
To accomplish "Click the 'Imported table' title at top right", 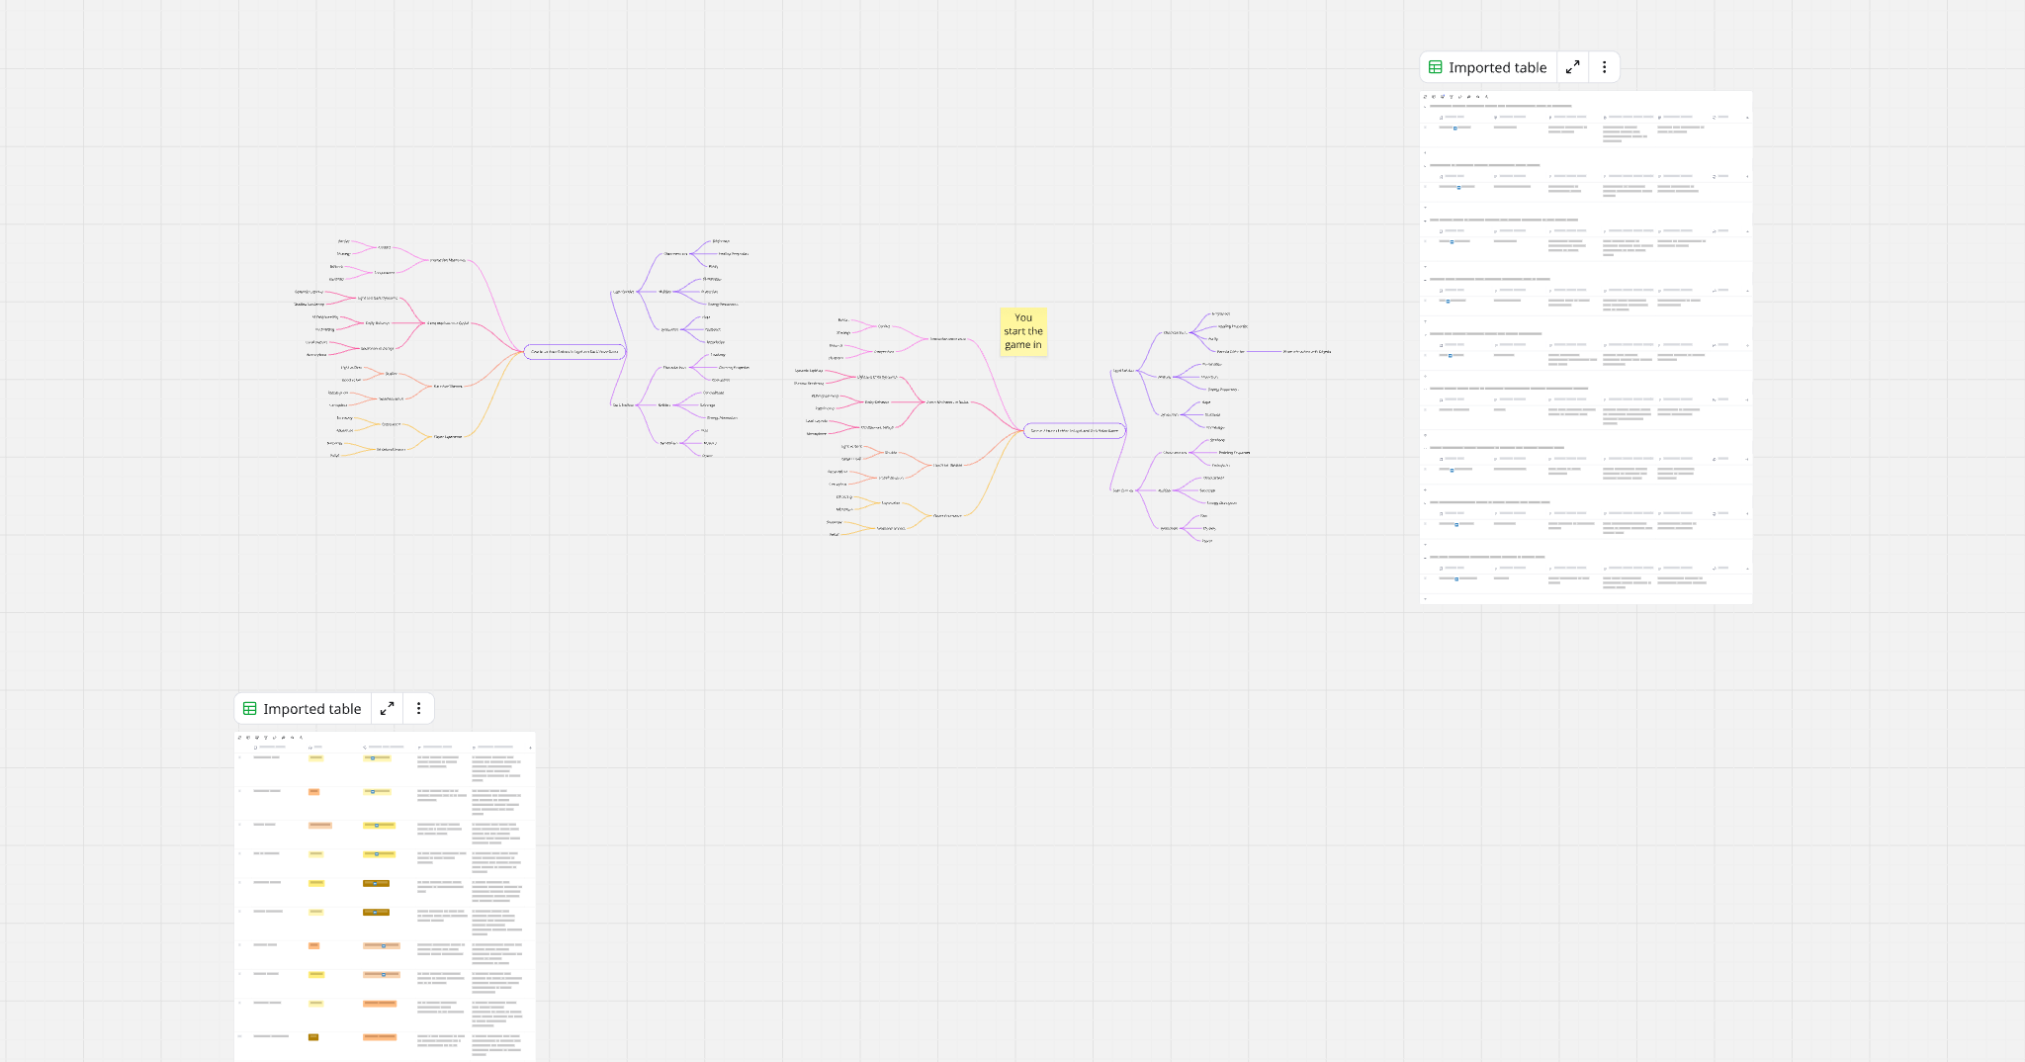I will coord(1497,67).
